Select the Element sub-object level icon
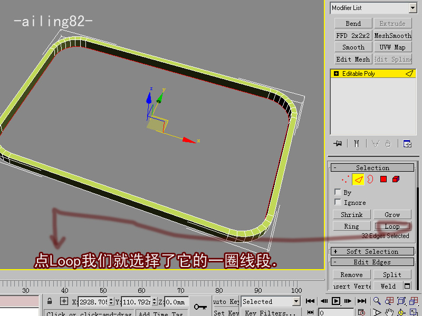Image resolution: width=422 pixels, height=316 pixels. point(396,180)
